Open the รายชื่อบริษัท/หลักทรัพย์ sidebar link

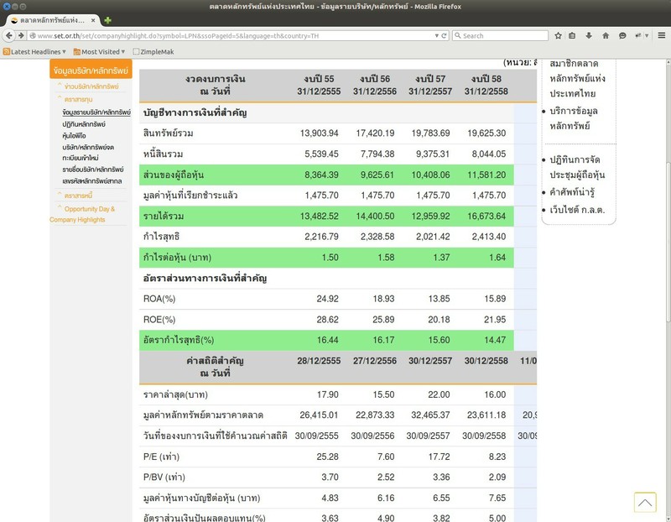point(93,170)
